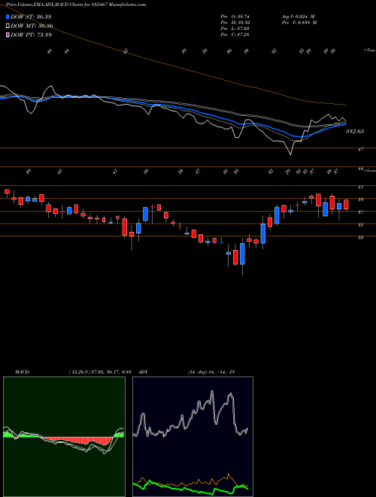Image resolution: width=376 pixels, height=497 pixels.
Task: Click the white DOW MT legend swatch
Action: pyautogui.click(x=8, y=26)
